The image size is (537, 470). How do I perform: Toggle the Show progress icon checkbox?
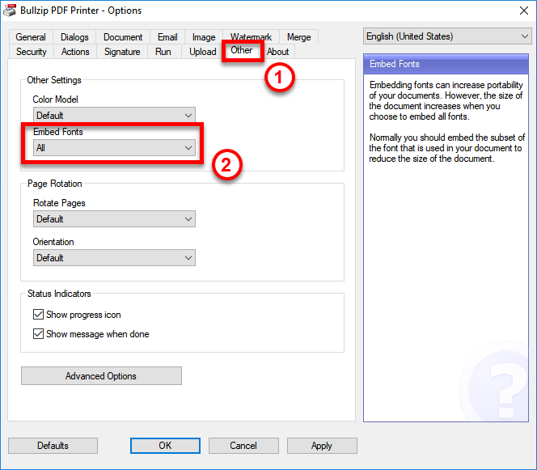pos(39,315)
